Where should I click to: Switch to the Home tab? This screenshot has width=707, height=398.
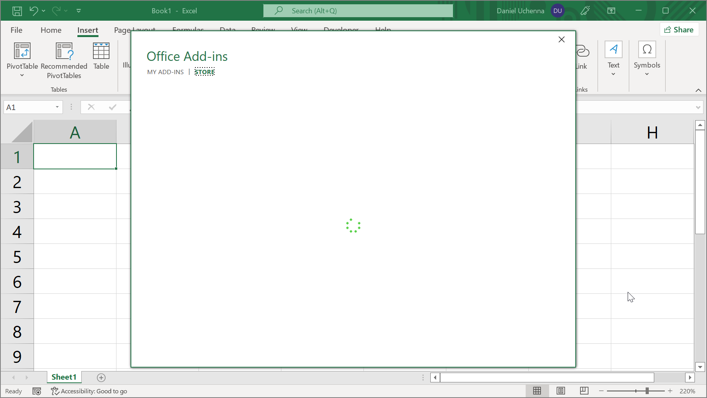[51, 30]
